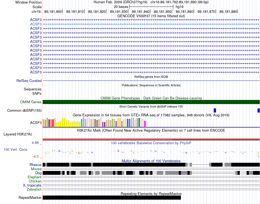Viewport: 260px width, 204px height.
Task: Click the 4.88 conservation scale maximum value
Action: click(35, 143)
